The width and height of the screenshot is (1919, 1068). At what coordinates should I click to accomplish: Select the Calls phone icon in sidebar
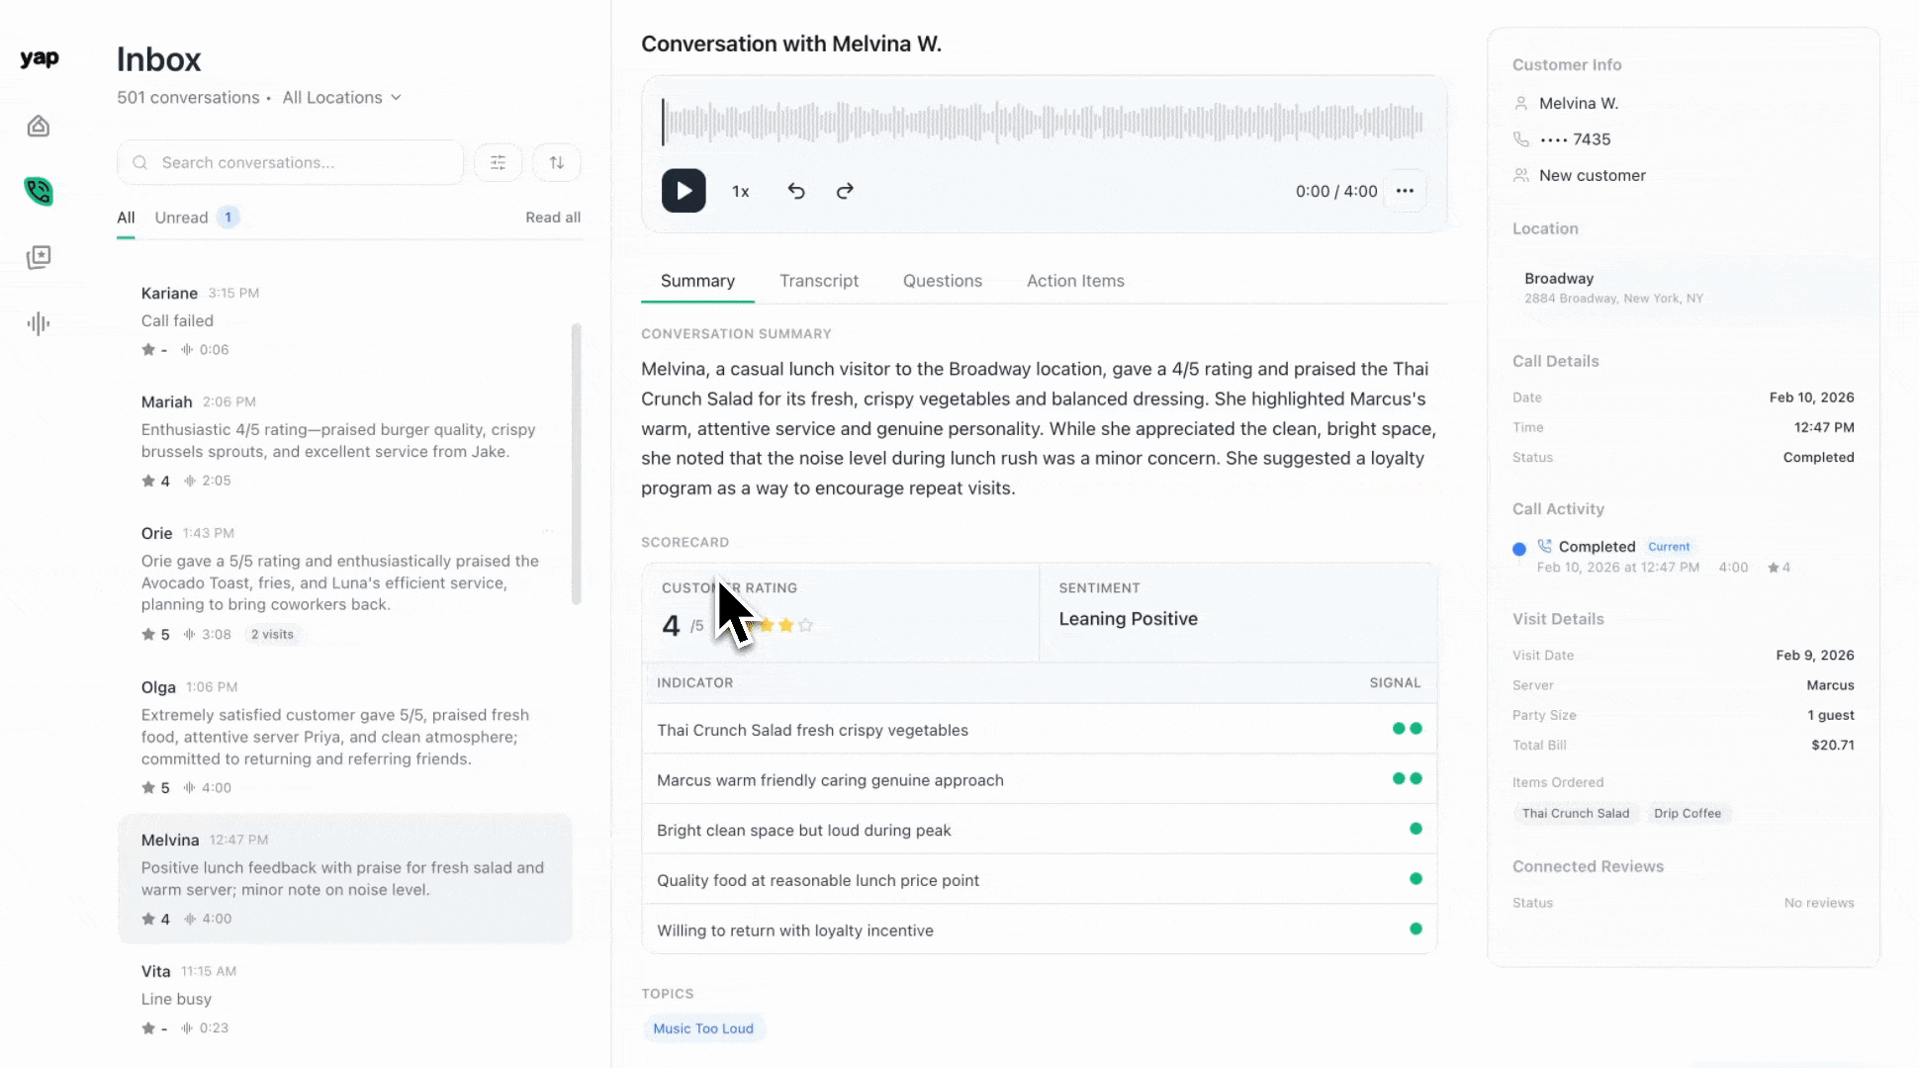pos(39,191)
